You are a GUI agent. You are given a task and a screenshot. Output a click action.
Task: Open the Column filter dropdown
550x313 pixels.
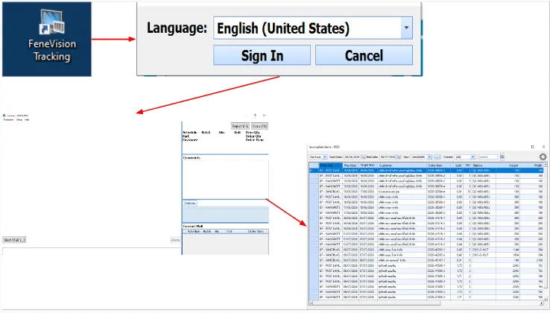coord(472,156)
